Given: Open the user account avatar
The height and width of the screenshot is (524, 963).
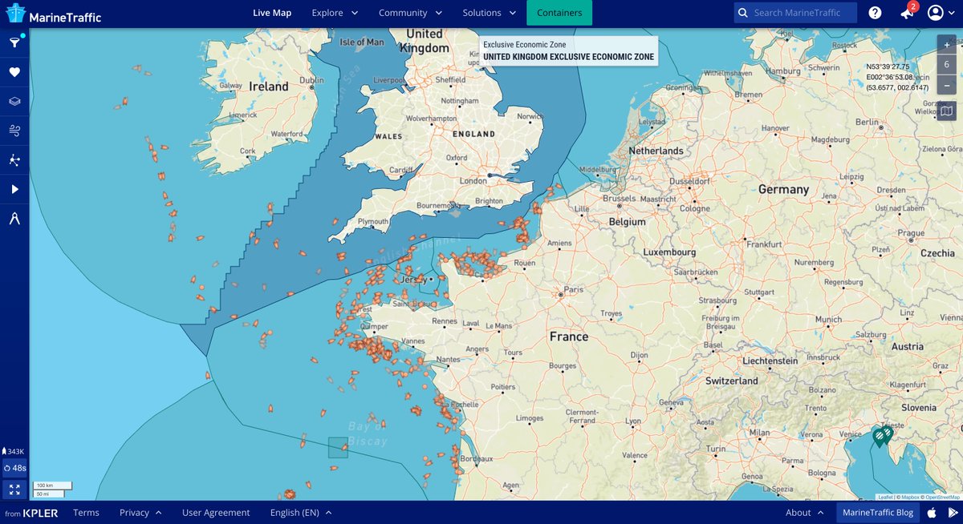Looking at the screenshot, I should tap(935, 13).
